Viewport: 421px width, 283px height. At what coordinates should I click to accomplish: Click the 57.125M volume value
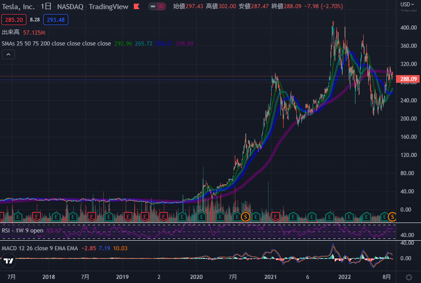coord(34,33)
